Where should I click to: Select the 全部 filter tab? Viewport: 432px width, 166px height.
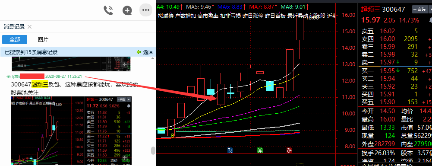[15, 40]
